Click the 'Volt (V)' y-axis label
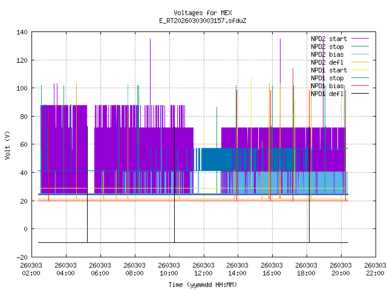This screenshot has height=290, width=387. pyautogui.click(x=7, y=145)
